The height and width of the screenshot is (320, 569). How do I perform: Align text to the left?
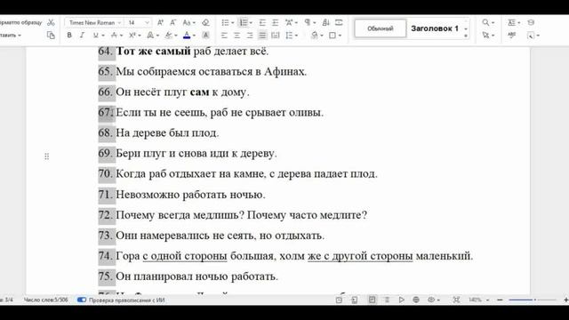(x=224, y=36)
